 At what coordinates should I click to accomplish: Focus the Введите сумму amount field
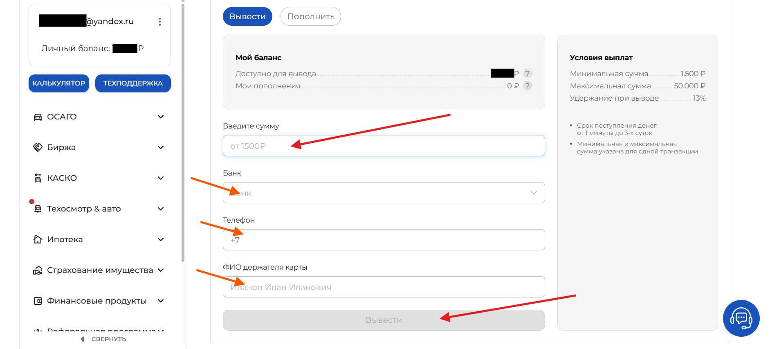384,146
